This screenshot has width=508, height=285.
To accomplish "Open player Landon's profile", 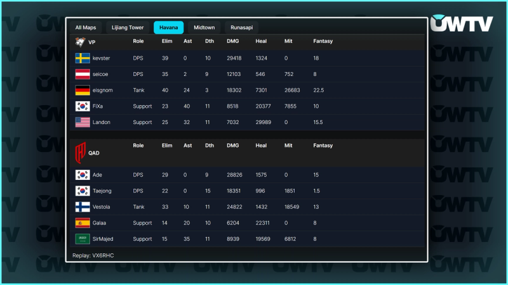I will (x=101, y=122).
